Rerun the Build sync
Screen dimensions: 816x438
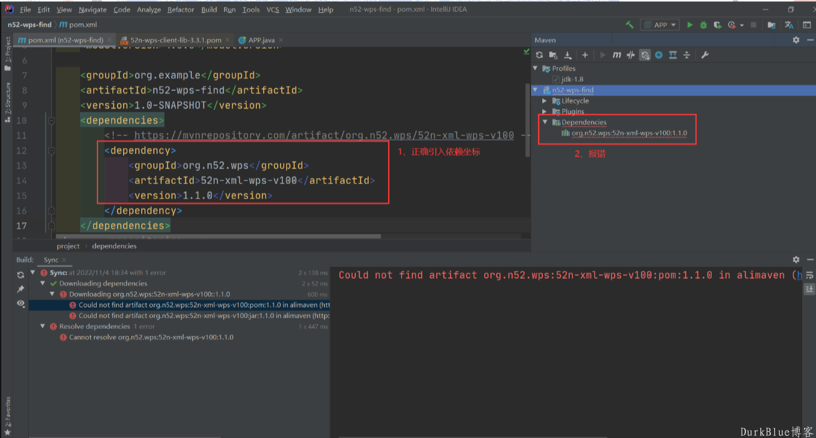[x=21, y=275]
